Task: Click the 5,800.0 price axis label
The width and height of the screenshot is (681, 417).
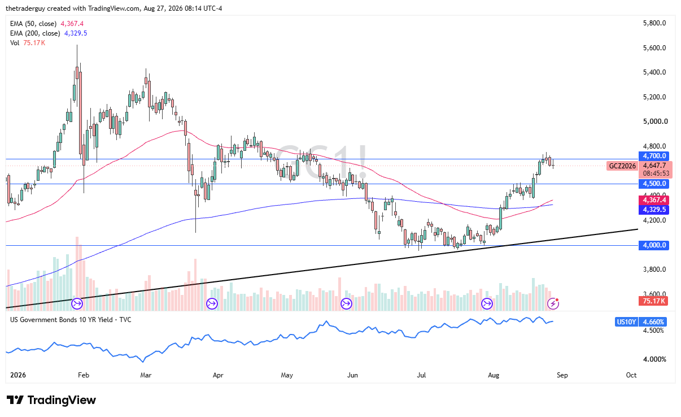Action: 654,23
